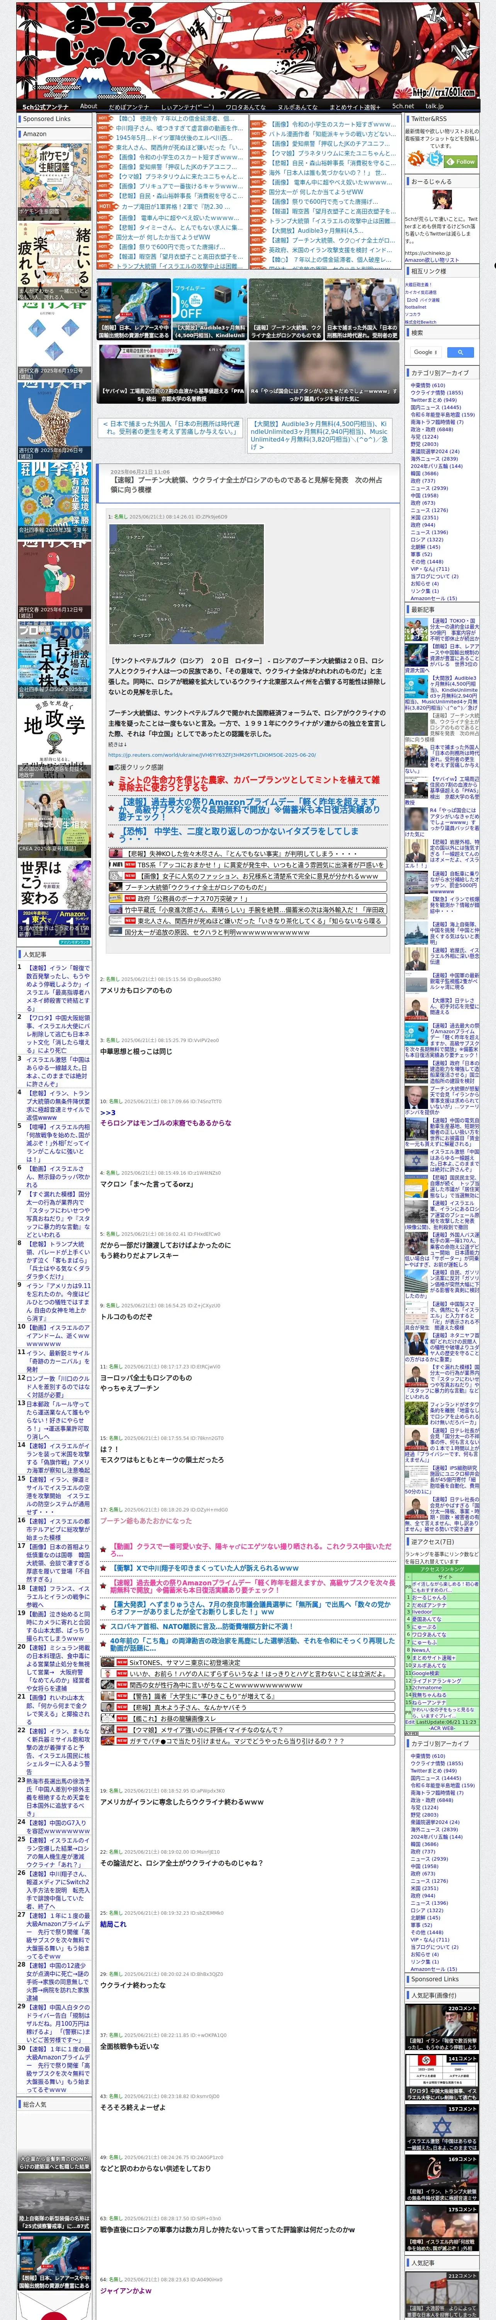Open the popular article card with 220コメント
The image size is (496, 2320).
click(x=441, y=2027)
